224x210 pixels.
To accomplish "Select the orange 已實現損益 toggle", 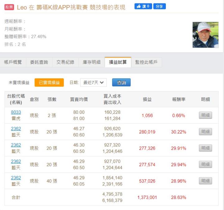I will 49,82.
